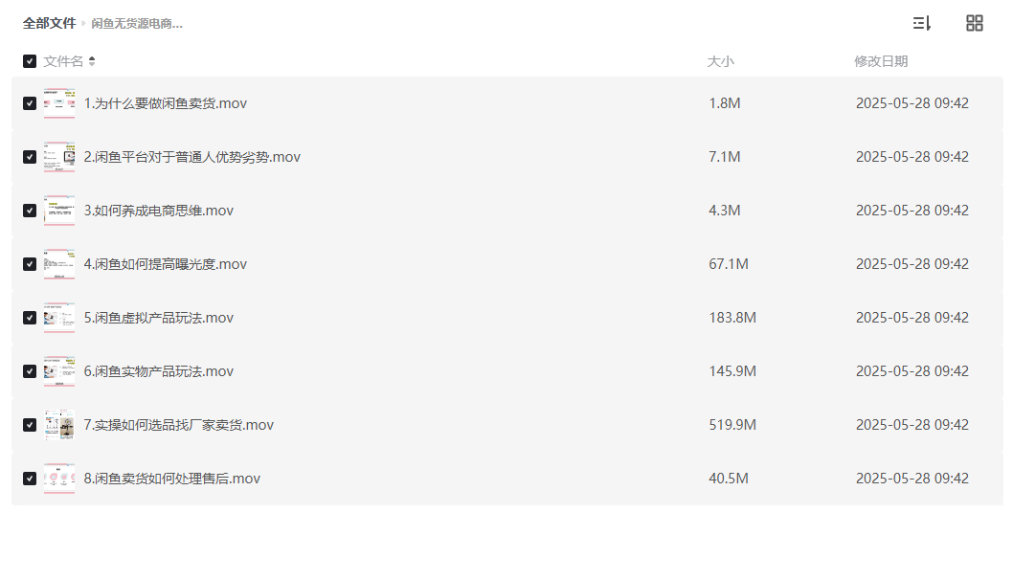Viewport: 1013px width, 580px height.
Task: Open thumbnail of 4.闲鱼如何提高曝光度.mov
Action: tap(58, 264)
